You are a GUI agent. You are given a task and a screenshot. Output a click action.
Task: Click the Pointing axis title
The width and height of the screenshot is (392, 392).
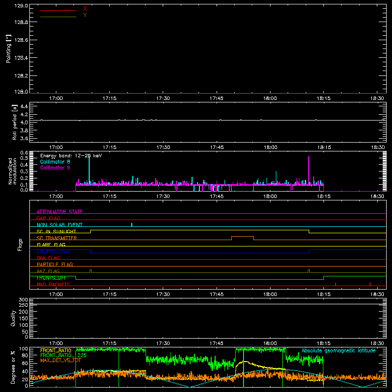(x=8, y=49)
